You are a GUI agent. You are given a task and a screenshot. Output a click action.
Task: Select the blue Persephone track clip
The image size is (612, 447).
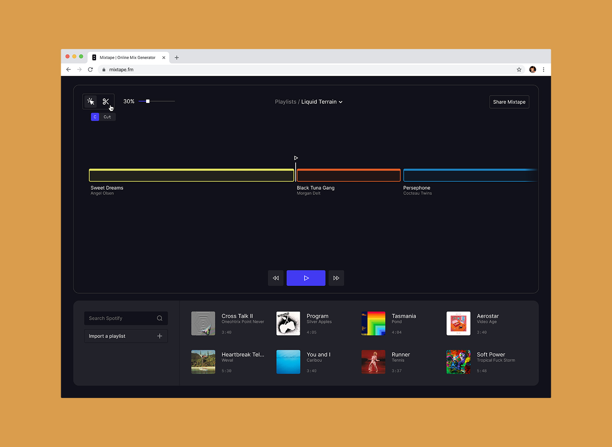[470, 175]
